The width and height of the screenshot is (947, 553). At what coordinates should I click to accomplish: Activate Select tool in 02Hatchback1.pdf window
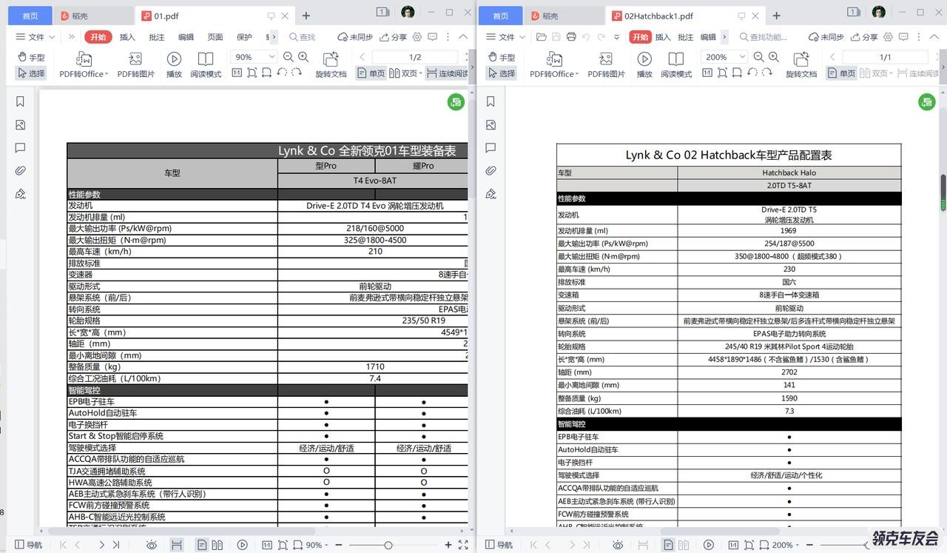[501, 73]
